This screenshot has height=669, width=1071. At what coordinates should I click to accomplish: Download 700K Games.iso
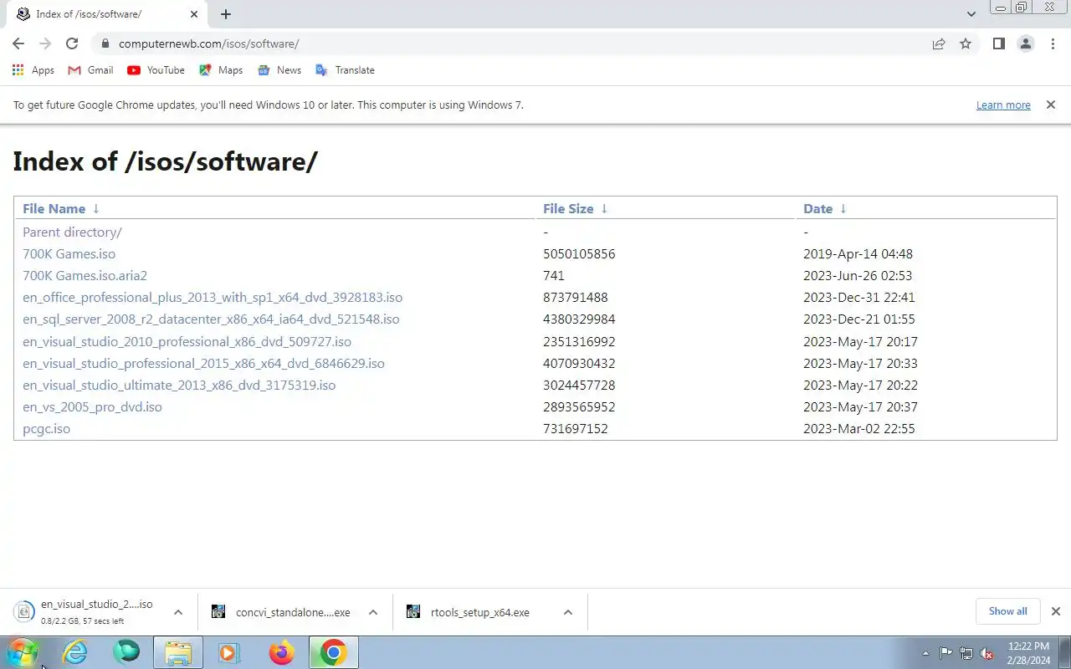pos(69,254)
